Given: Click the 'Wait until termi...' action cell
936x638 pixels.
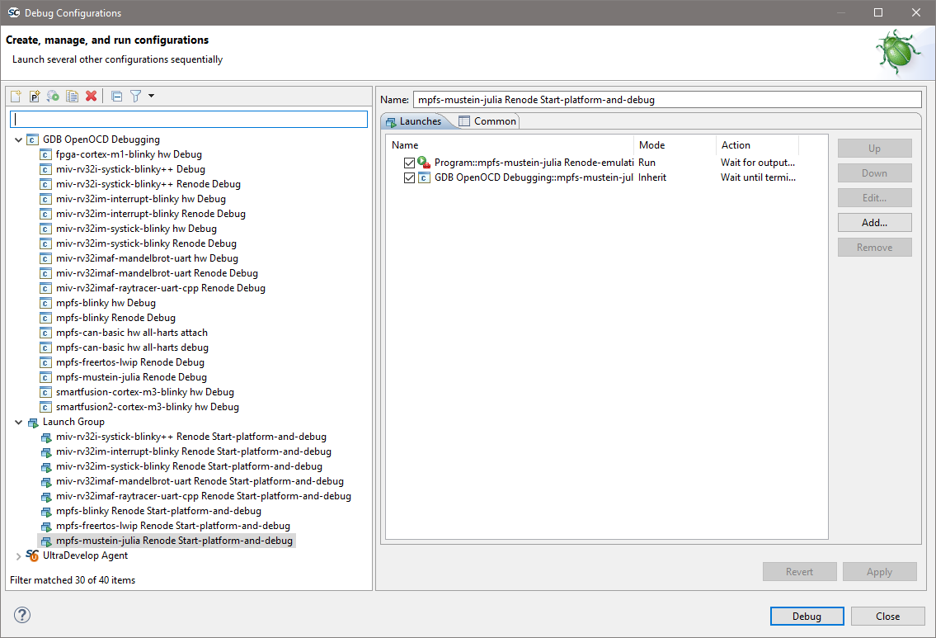Looking at the screenshot, I should [x=758, y=177].
